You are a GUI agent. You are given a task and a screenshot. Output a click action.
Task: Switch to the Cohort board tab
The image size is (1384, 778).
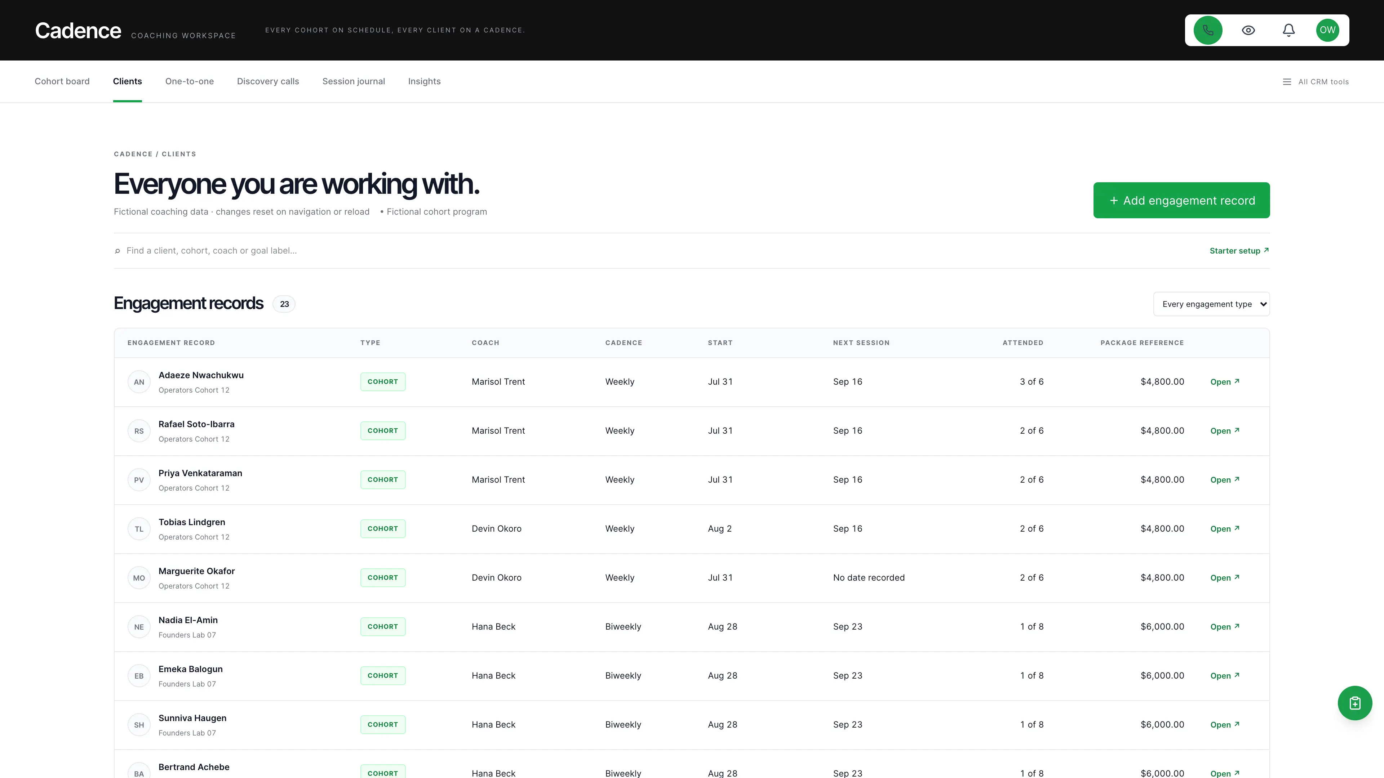tap(62, 81)
